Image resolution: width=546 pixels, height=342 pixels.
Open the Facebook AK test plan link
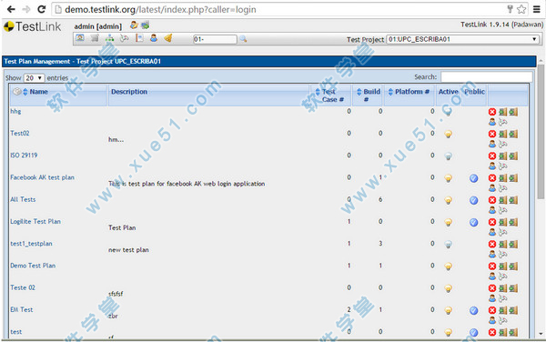click(42, 177)
